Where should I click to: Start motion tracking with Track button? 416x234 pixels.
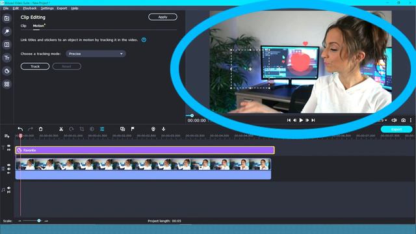point(35,66)
